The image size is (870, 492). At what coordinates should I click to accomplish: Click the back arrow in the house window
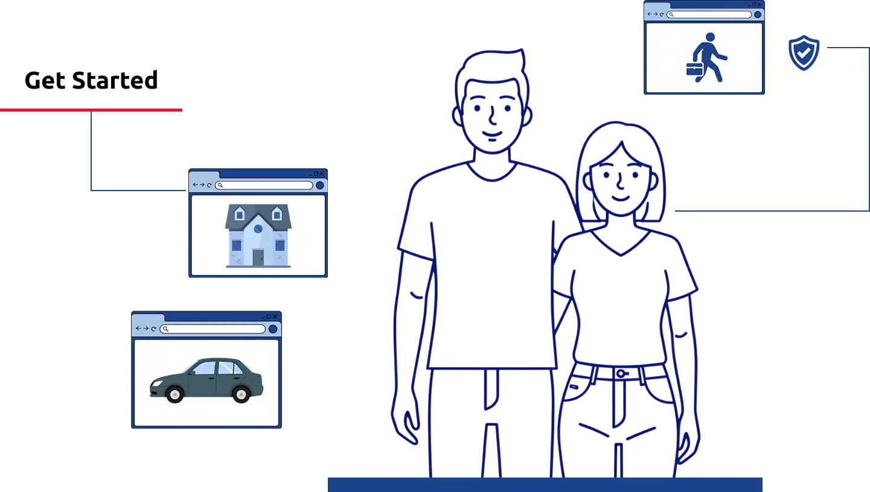tap(195, 185)
